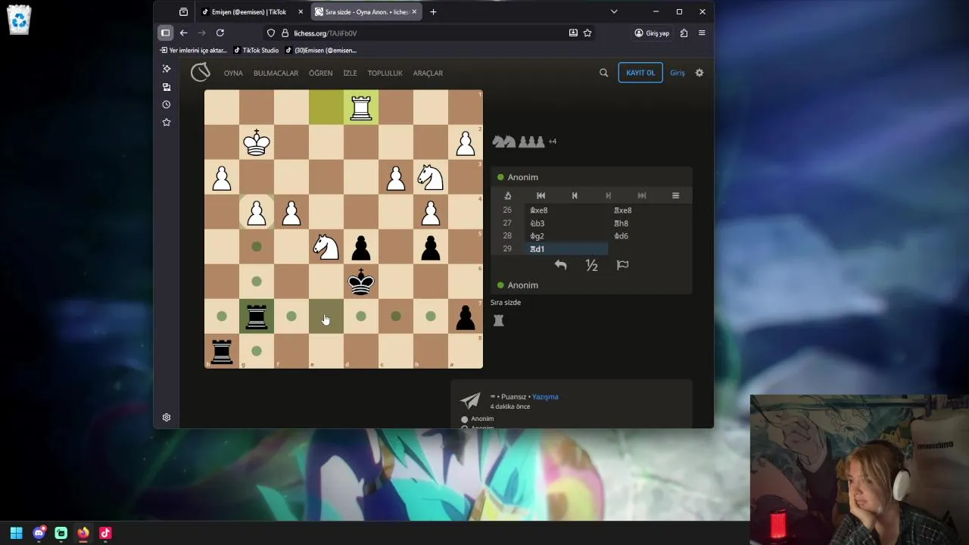Click the Yazışma link

coord(545,397)
